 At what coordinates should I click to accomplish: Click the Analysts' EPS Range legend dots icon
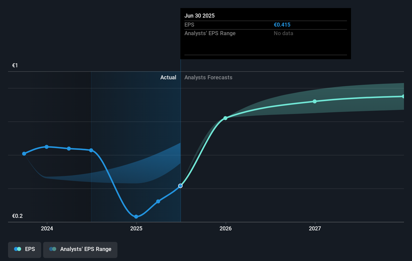pos(53,249)
